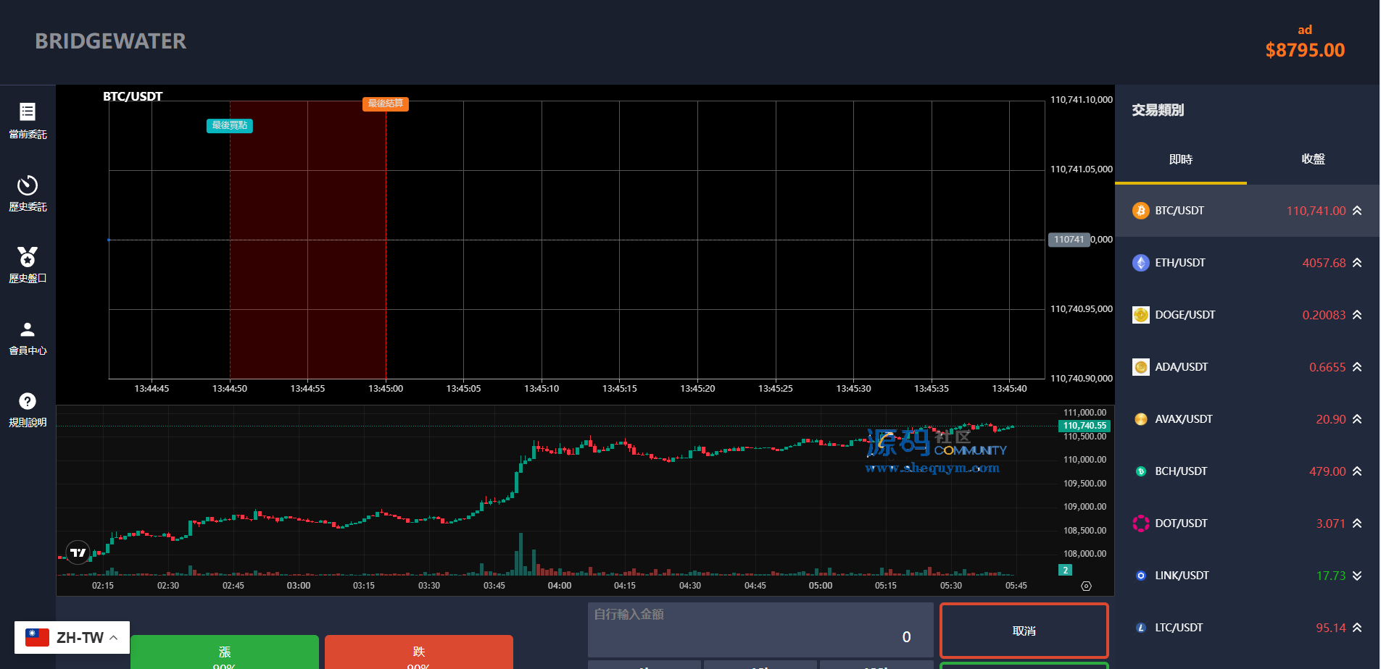Open the 規則說明 help question icon
This screenshot has height=669, width=1381.
[28, 401]
